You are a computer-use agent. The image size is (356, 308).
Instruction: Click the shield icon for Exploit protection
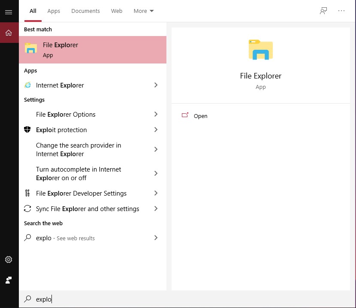click(27, 130)
